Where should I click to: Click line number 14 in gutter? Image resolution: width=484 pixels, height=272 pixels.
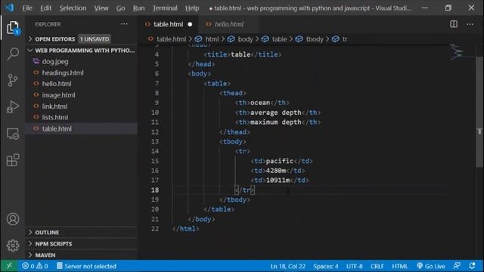click(155, 151)
